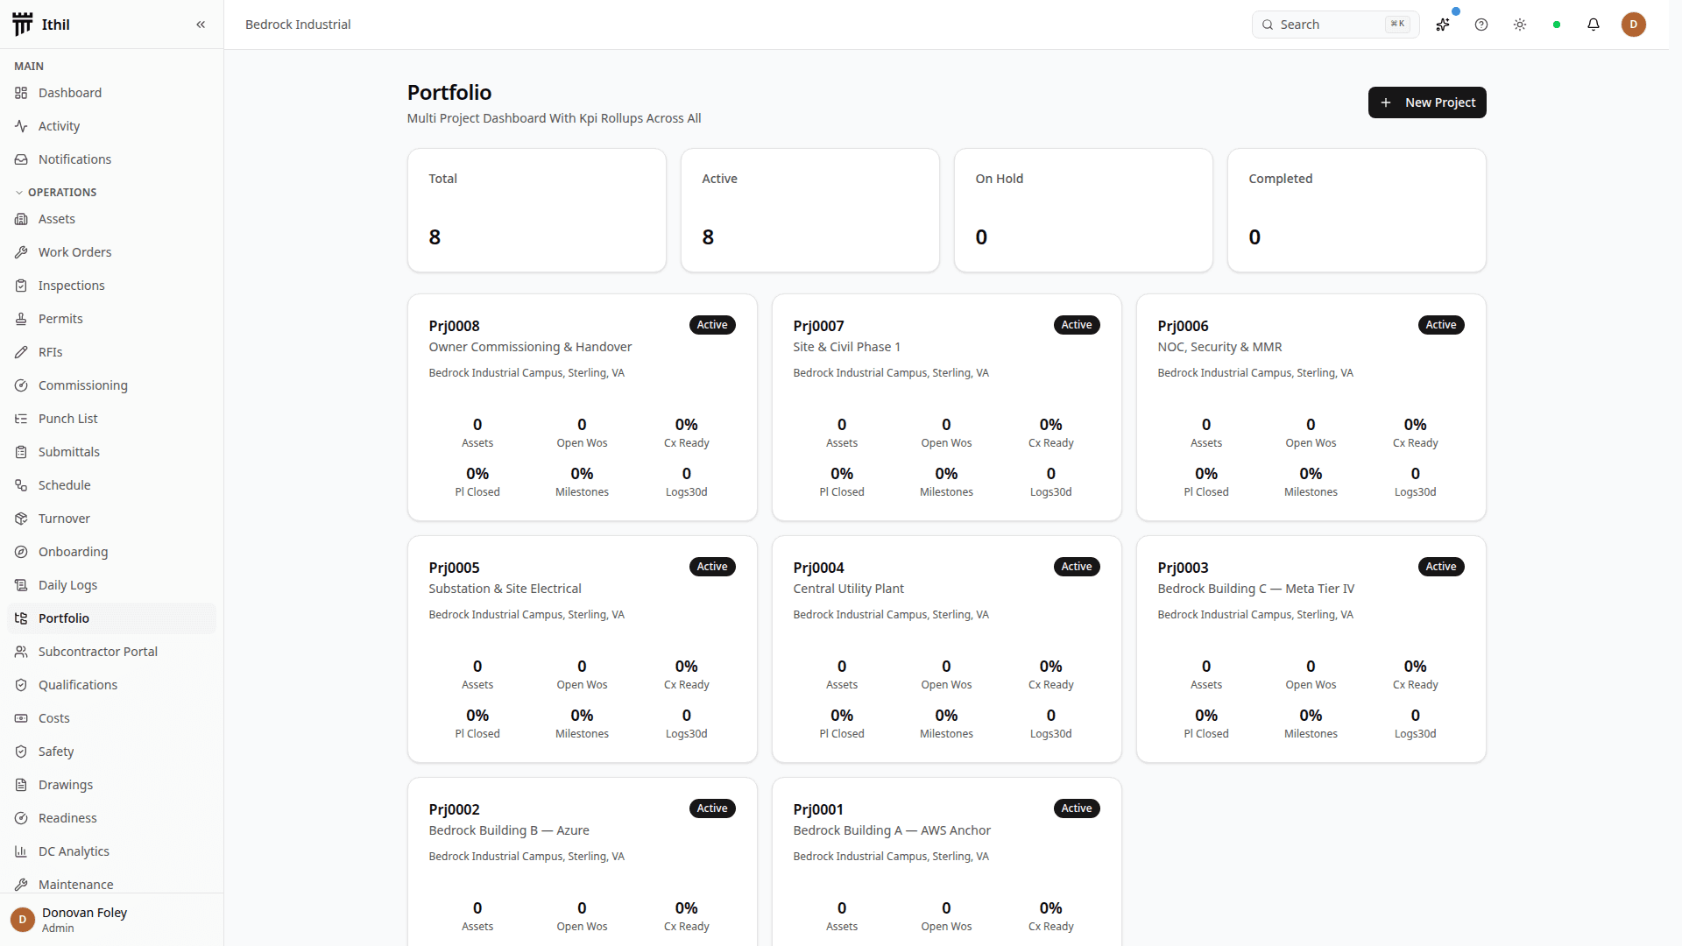Collapse the sidebar with double chevron

(201, 25)
